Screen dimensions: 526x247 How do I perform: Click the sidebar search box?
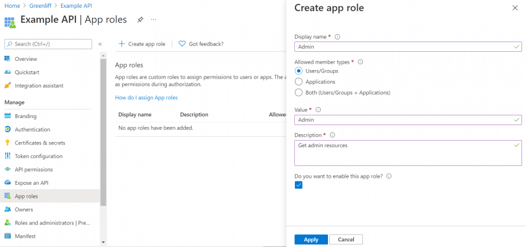point(48,44)
